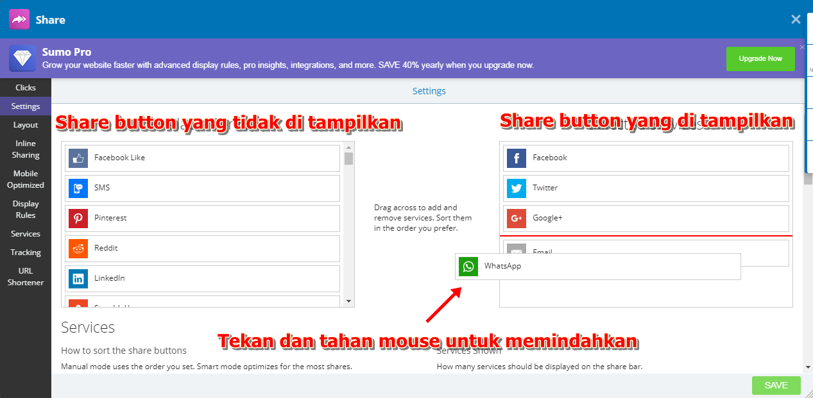Screen dimensions: 813x398
Task: Click the LinkedIn service icon
Action: coord(78,278)
